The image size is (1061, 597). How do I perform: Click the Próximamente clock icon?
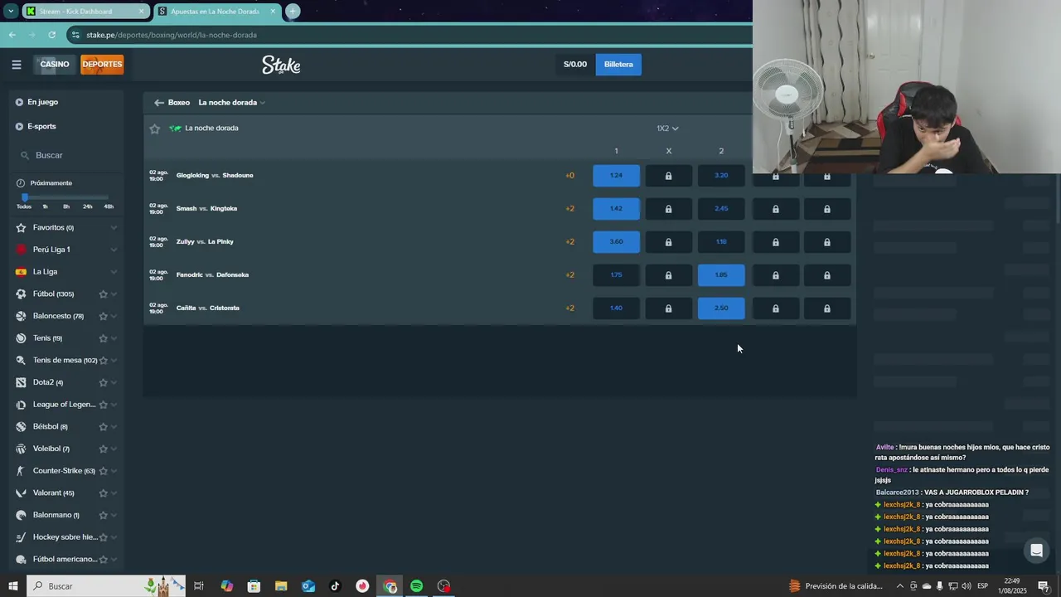pyautogui.click(x=21, y=183)
